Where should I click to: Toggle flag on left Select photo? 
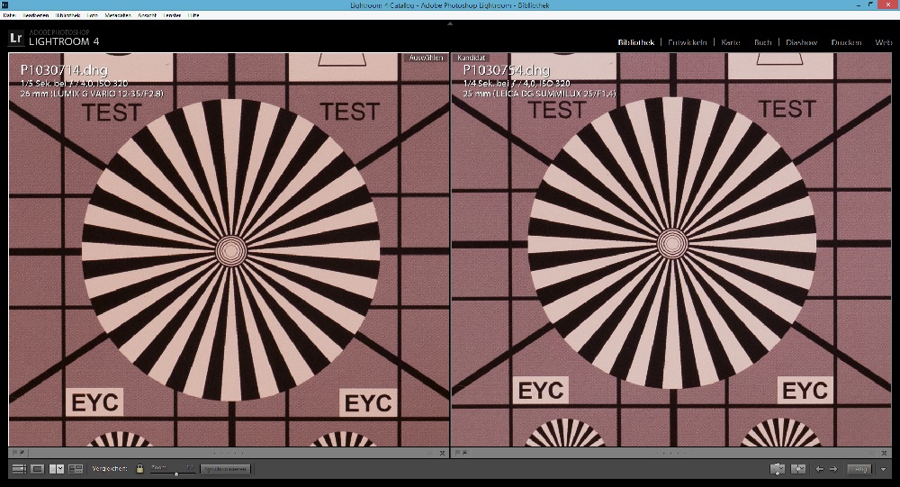[x=15, y=453]
